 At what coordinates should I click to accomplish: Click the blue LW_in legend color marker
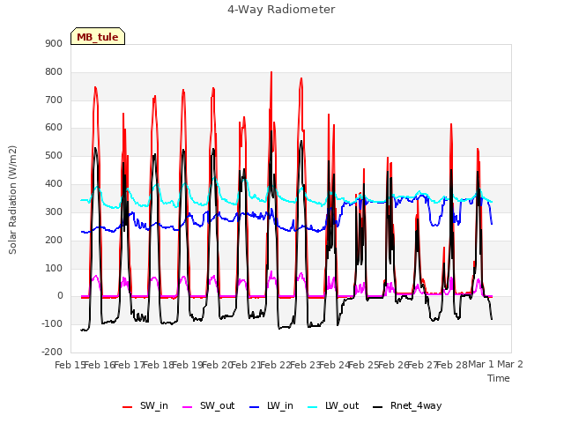tap(255, 407)
